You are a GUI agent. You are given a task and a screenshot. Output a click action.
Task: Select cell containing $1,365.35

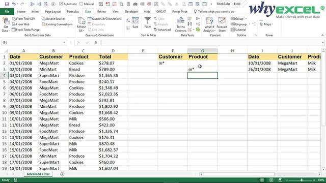pos(113,76)
